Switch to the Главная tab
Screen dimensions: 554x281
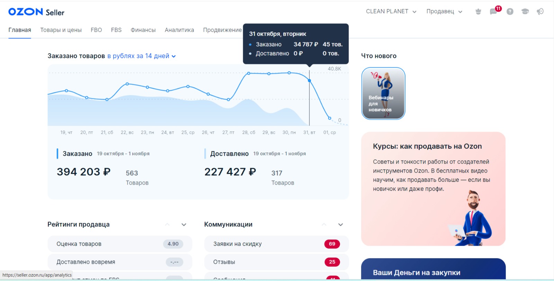(x=20, y=30)
